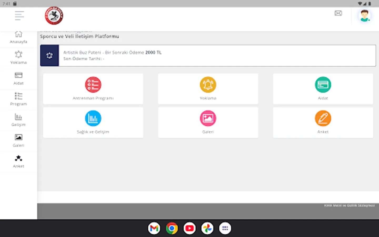Viewport: 379px width, 237px height.
Task: Click the club logo at the top
Action: click(x=54, y=16)
